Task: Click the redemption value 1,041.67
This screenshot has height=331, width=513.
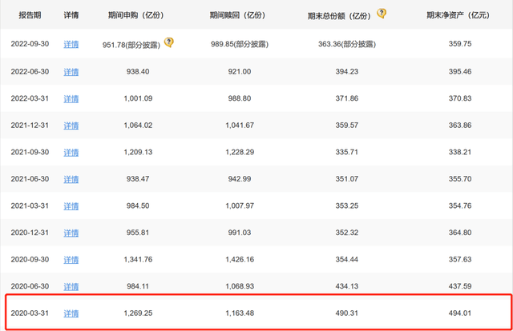Action: 240,125
